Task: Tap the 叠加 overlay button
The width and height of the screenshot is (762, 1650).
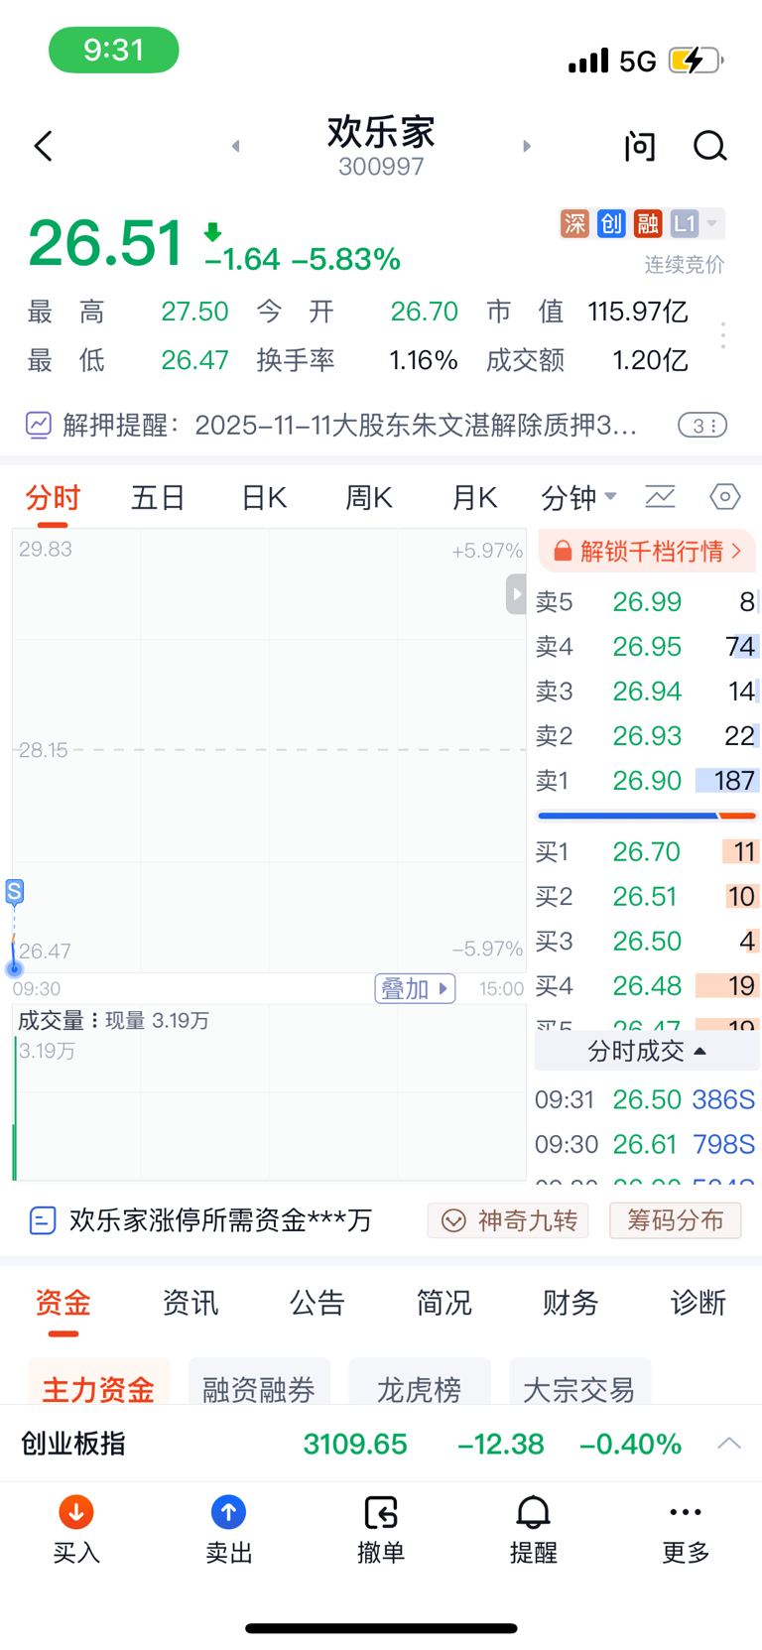Action: tap(415, 988)
